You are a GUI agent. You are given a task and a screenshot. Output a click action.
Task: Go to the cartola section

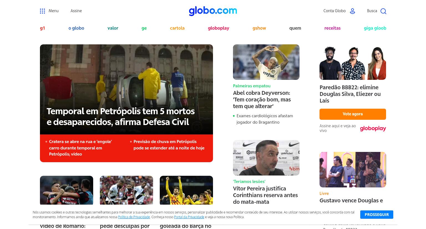(177, 28)
